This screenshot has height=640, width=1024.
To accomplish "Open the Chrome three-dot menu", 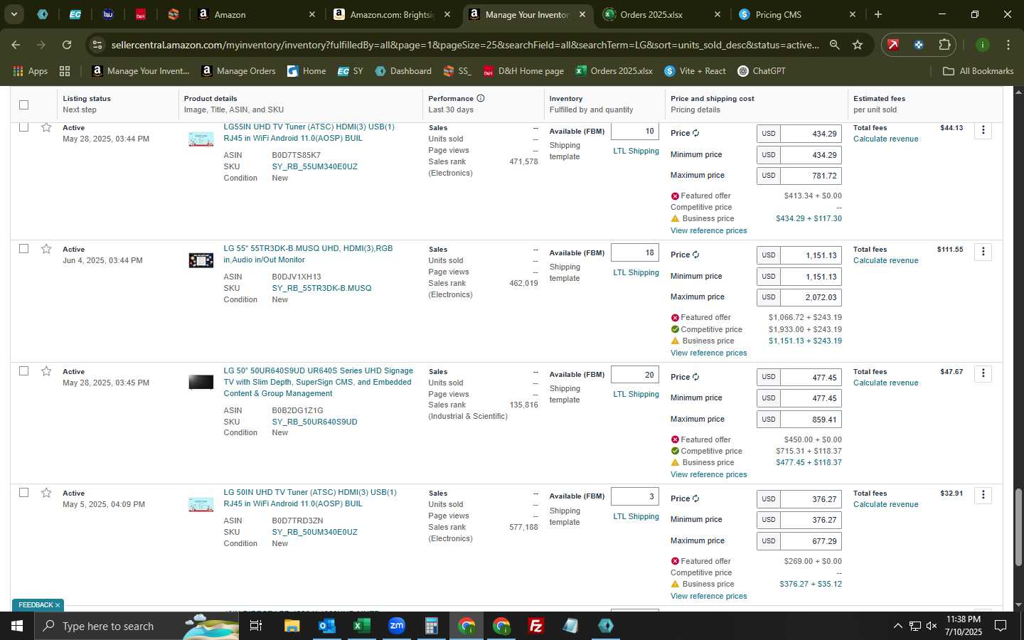I will coord(1008,45).
